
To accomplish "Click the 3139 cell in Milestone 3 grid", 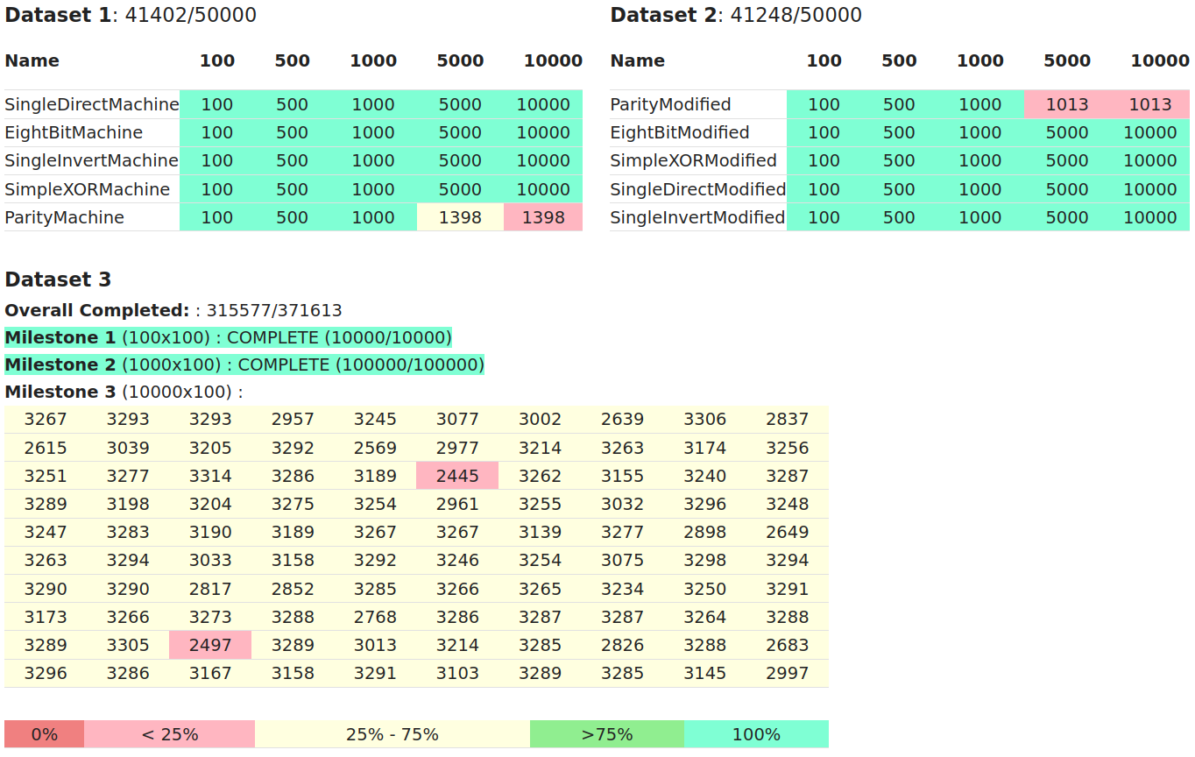I will (541, 532).
